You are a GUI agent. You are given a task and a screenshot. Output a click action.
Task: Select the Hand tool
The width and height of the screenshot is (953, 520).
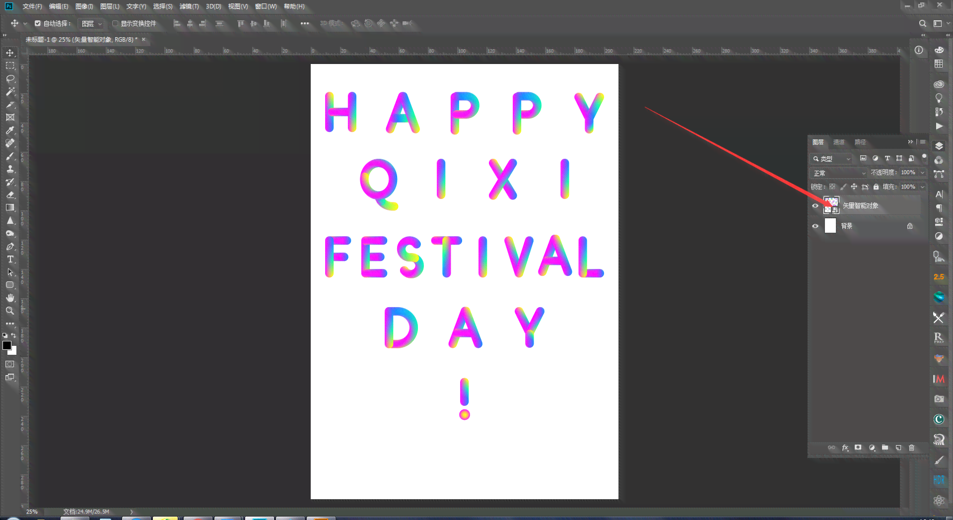10,298
